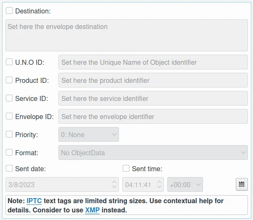Open the +00:00 timezone dropdown
Screen dimensions: 253x220
185,185
